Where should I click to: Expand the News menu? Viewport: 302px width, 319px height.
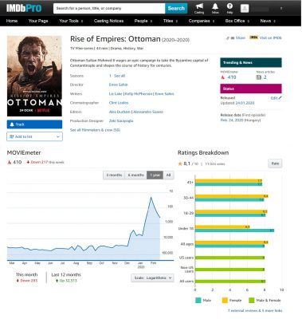tap(268, 21)
